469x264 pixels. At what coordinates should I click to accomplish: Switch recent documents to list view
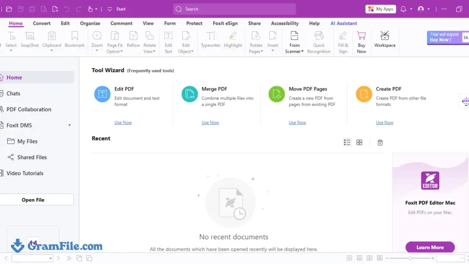(347, 143)
